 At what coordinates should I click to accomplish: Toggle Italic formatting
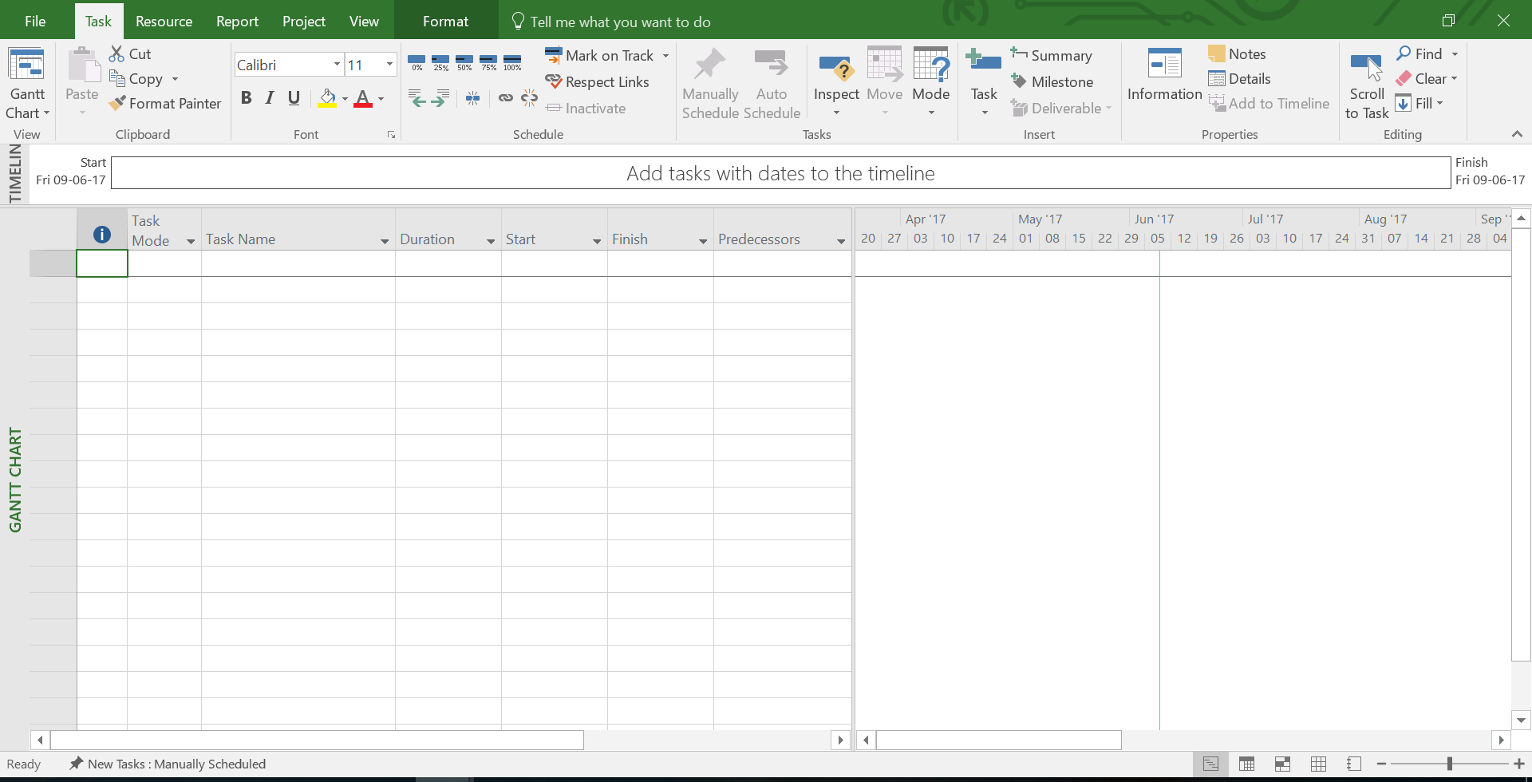tap(270, 98)
